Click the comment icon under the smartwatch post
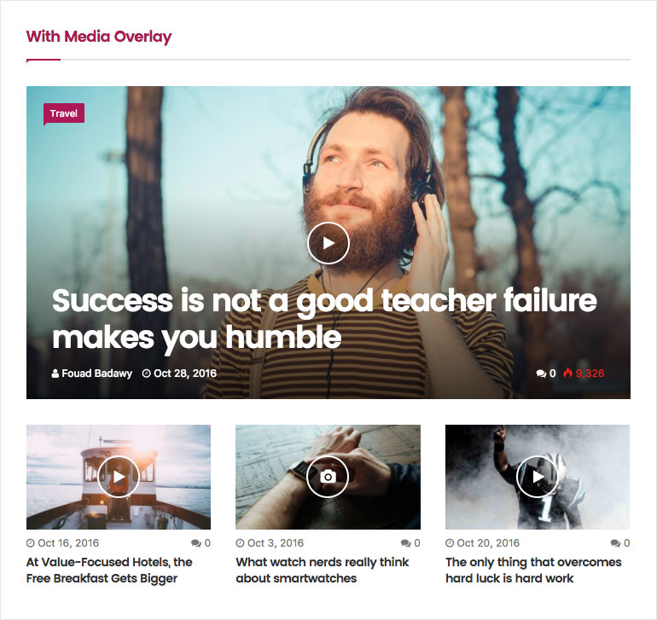Viewport: 657px width, 620px height. pos(405,543)
